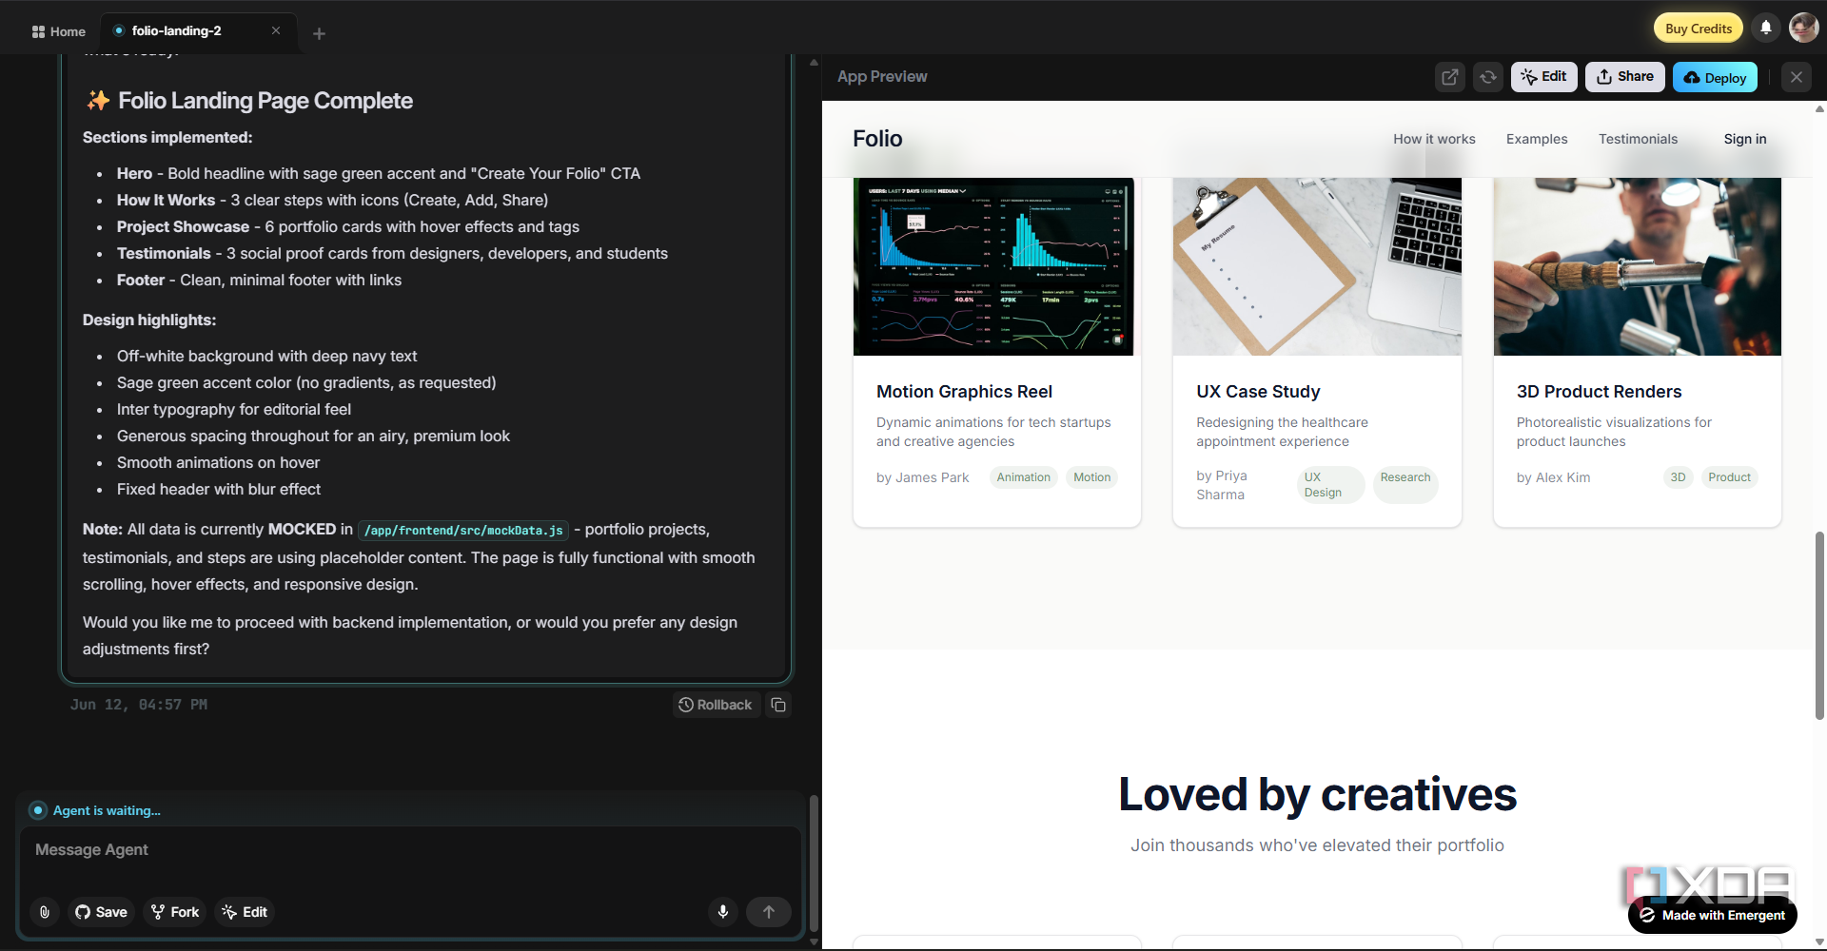Click the UX Design tag

1330,485
